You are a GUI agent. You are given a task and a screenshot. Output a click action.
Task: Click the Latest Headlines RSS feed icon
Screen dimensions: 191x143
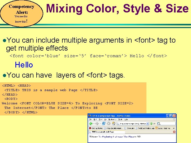pos(157,128)
